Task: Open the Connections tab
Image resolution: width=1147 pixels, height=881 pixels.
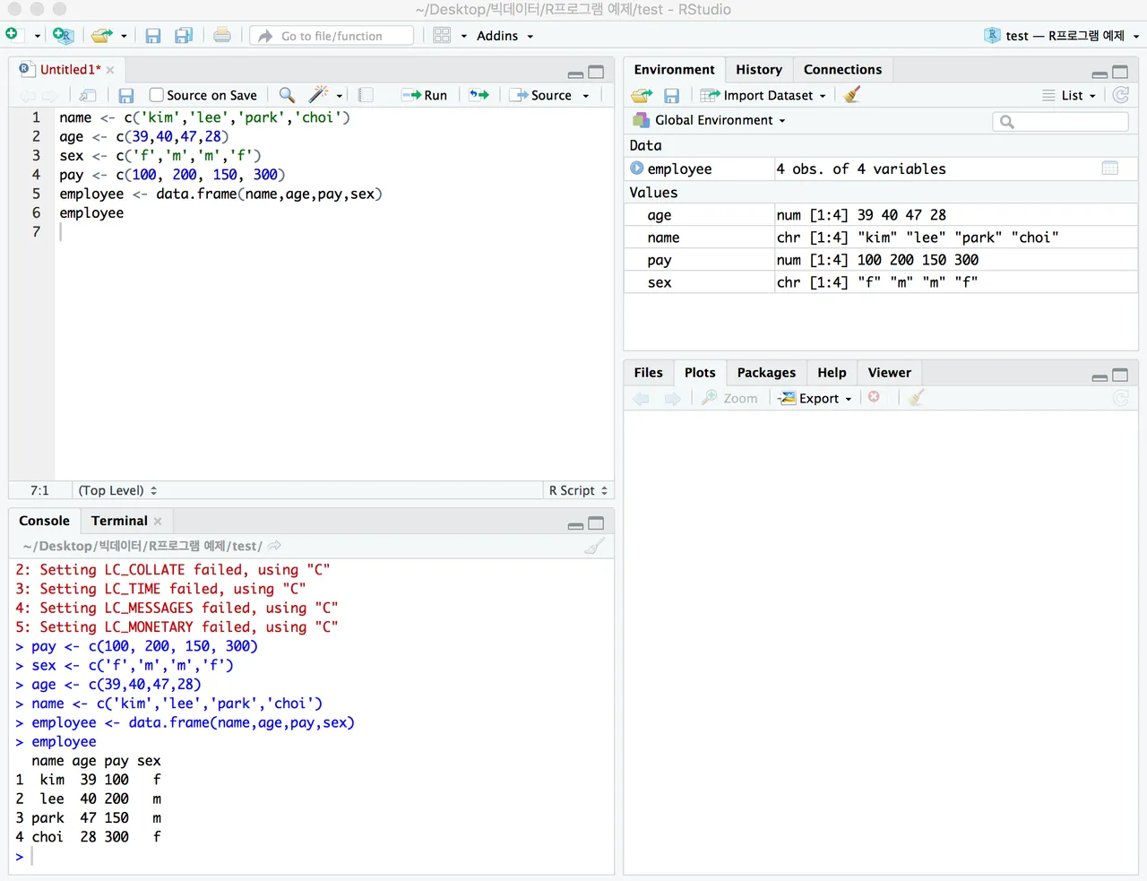Action: pos(842,69)
